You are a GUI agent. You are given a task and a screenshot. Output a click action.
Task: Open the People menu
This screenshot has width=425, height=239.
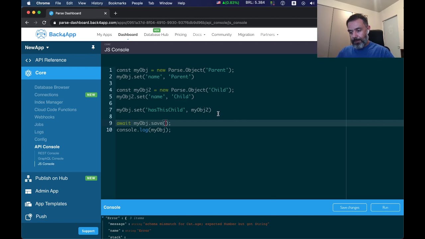coord(137,3)
